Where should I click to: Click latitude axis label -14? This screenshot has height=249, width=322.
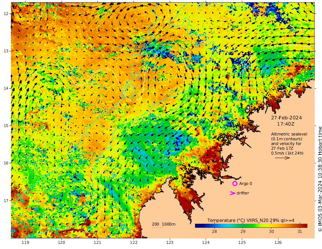pos(5,88)
